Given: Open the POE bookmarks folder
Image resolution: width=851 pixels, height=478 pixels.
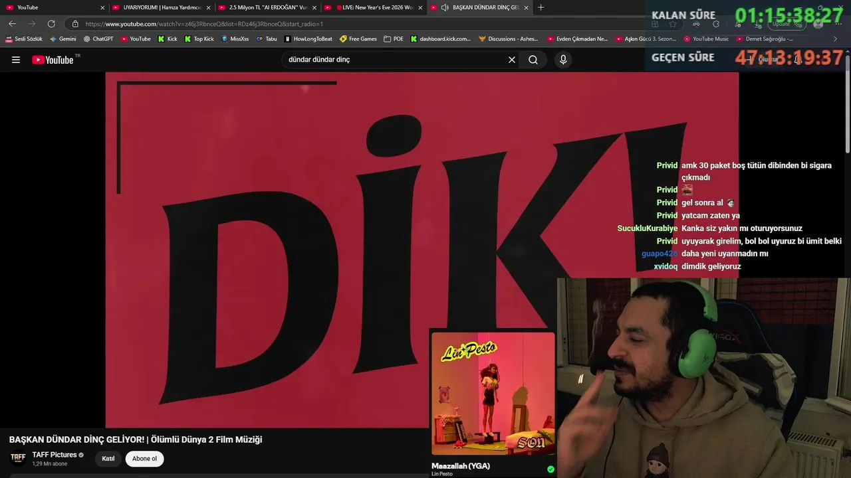Looking at the screenshot, I should 394,39.
